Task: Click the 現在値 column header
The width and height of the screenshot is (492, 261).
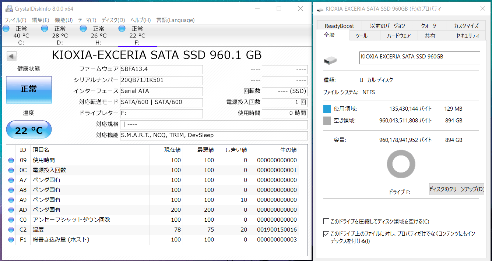Action: (x=166, y=150)
